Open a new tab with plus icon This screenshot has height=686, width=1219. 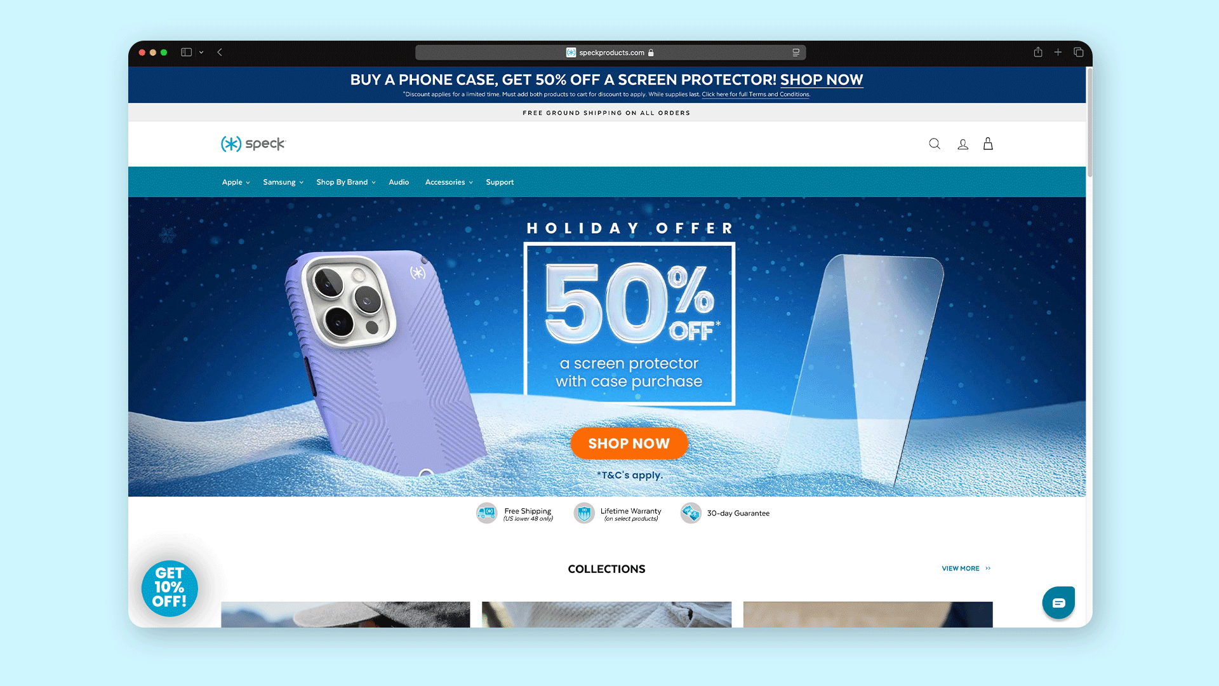1058,52
